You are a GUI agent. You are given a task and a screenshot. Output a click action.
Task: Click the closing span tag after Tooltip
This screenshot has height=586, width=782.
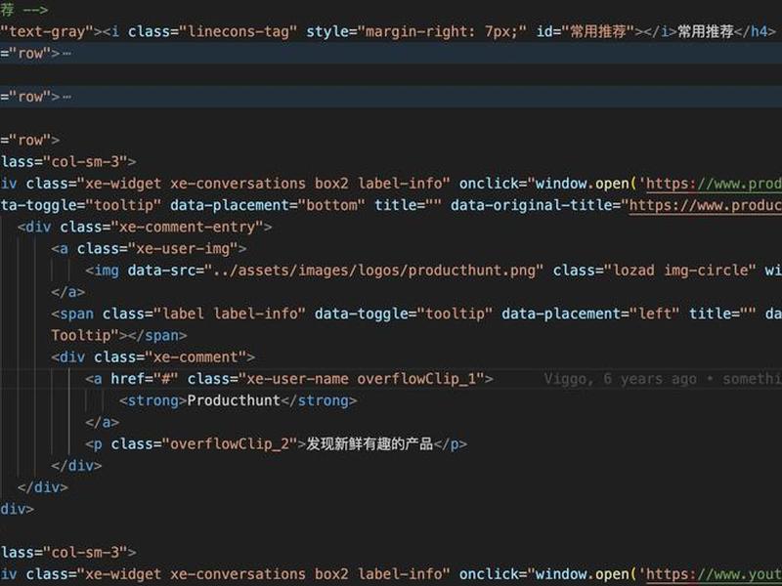(x=157, y=336)
